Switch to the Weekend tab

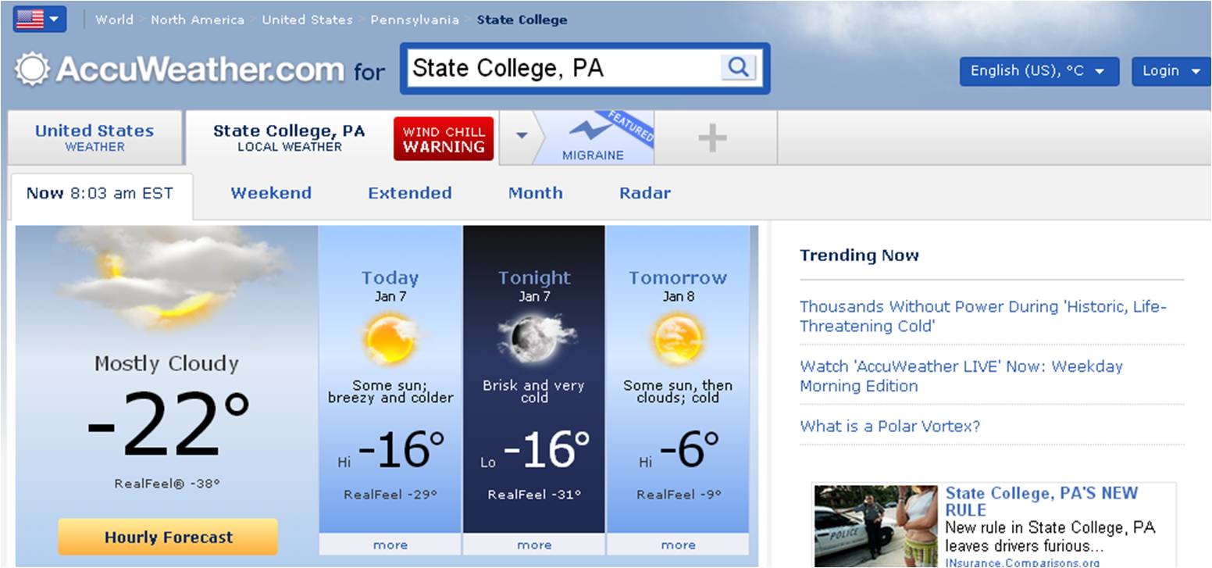coord(271,193)
